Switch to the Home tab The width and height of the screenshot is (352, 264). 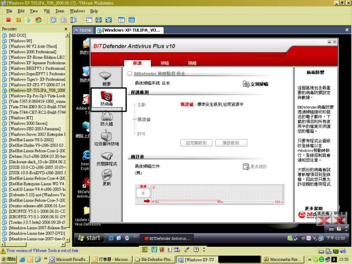pyautogui.click(x=83, y=30)
